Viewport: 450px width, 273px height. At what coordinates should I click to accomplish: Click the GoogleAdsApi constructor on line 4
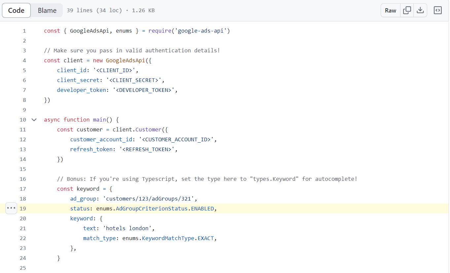[125, 60]
